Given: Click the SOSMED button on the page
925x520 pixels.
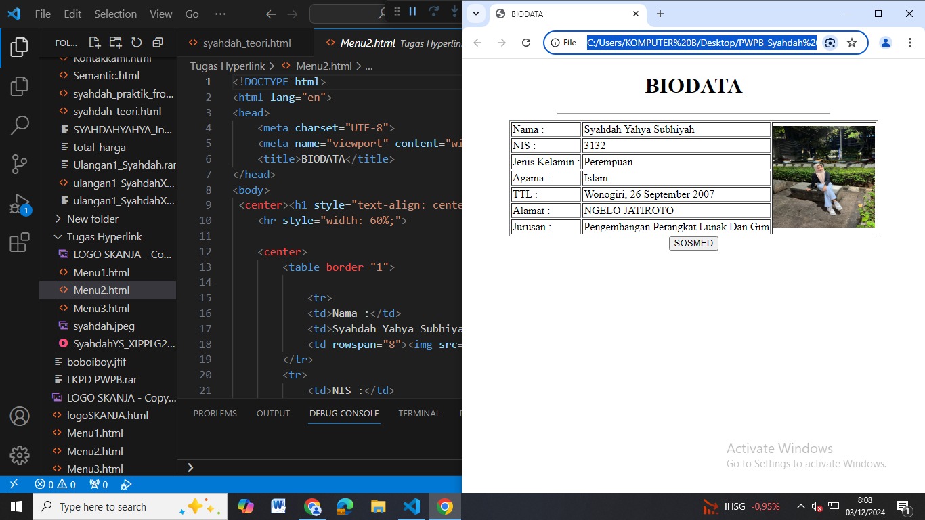Looking at the screenshot, I should tap(693, 243).
